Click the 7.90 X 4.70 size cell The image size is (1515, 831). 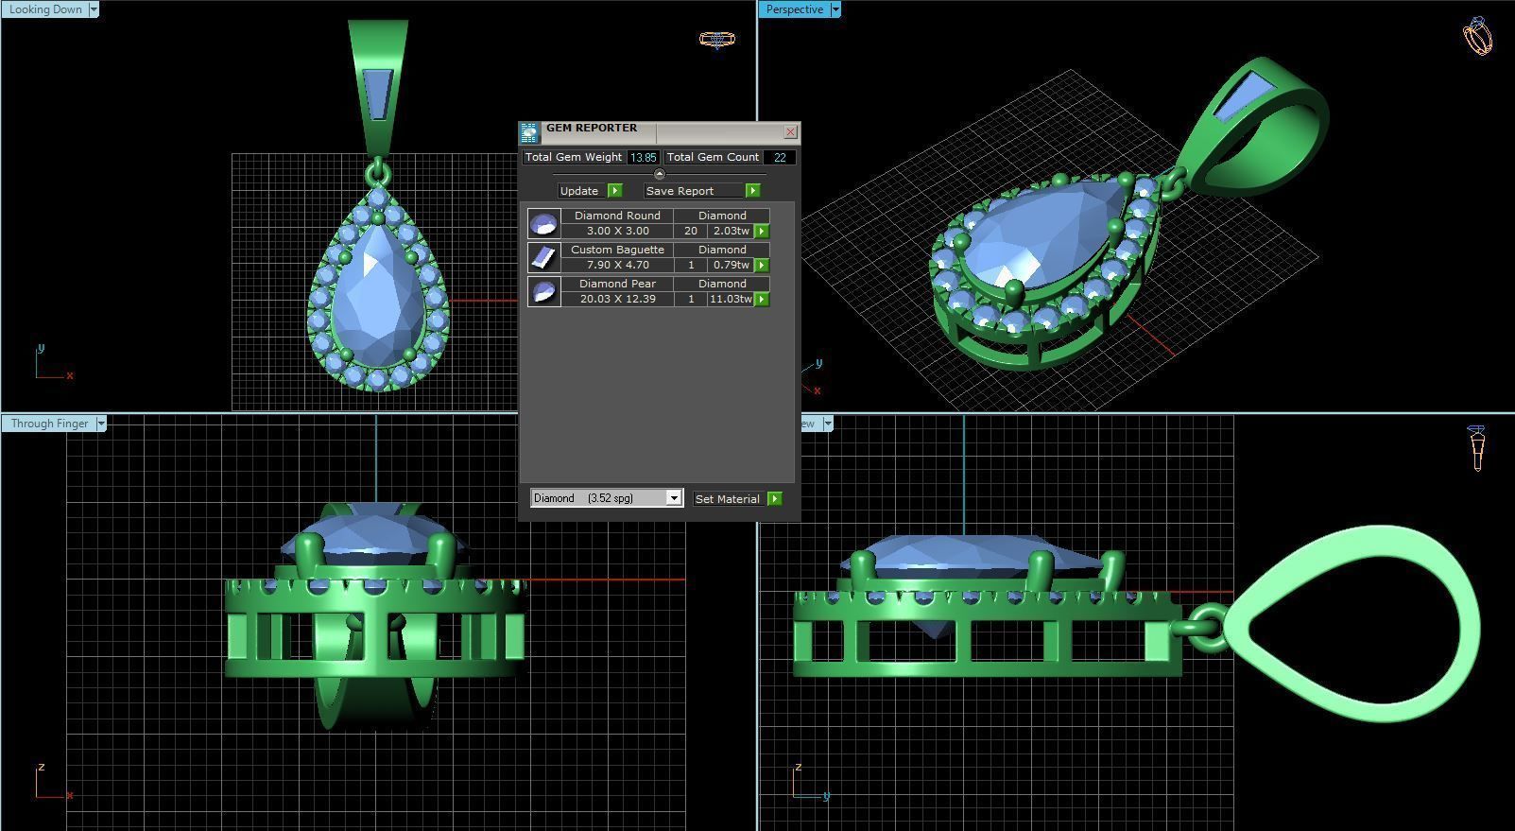click(617, 265)
